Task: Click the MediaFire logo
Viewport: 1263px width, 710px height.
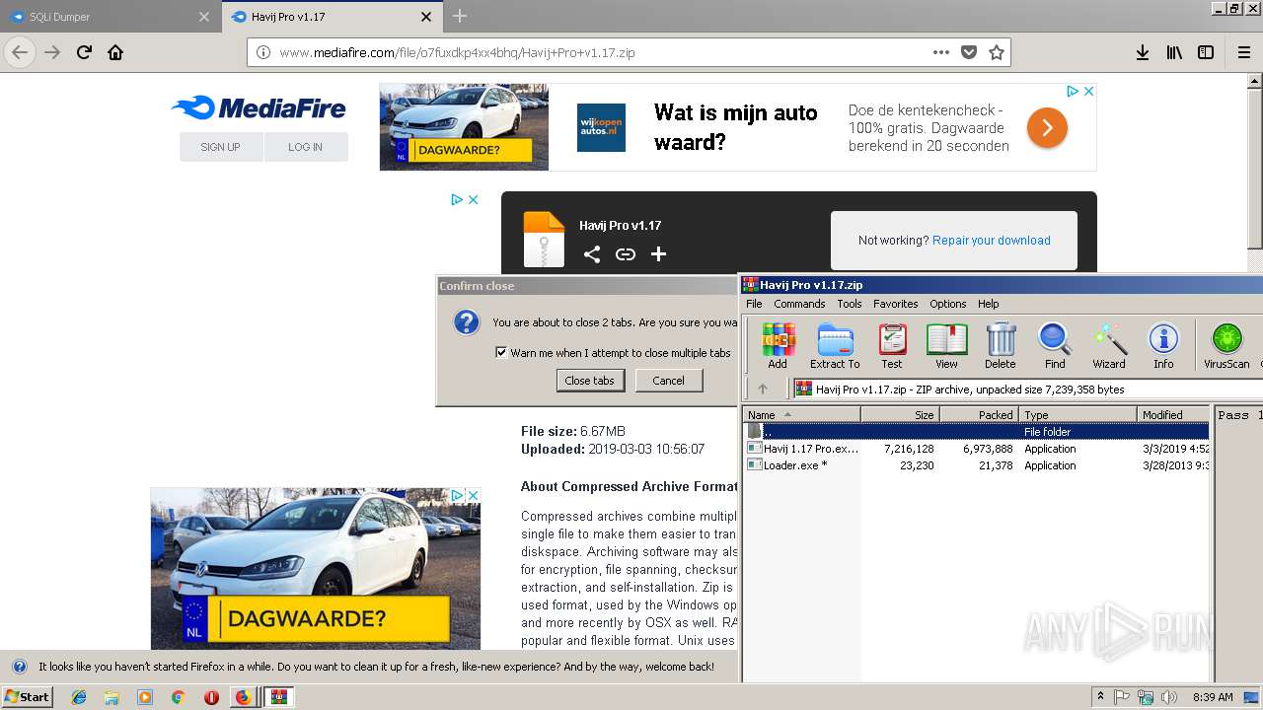Action: pyautogui.click(x=259, y=108)
